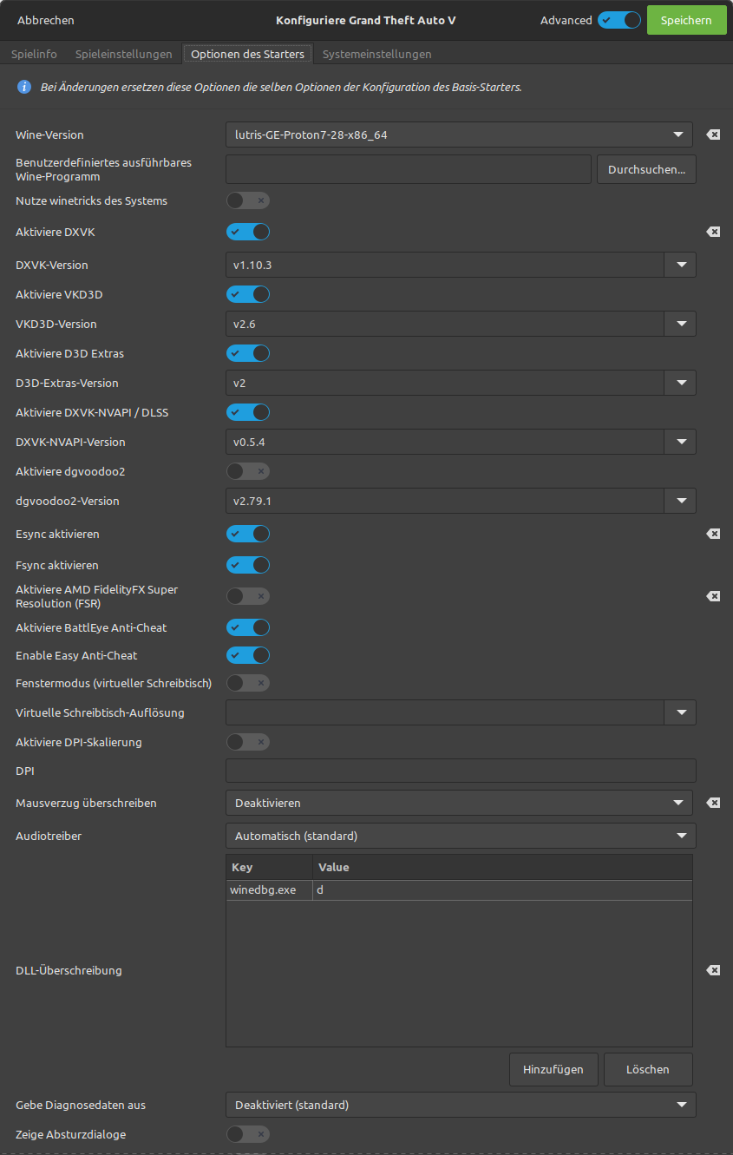Open the Audiotreiber dropdown

461,836
